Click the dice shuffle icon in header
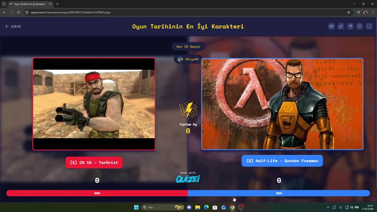The width and height of the screenshot is (377, 212). (341, 26)
